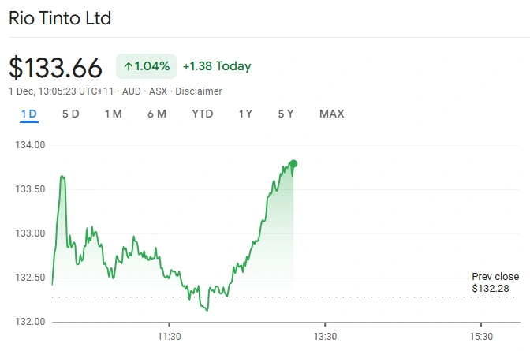The image size is (530, 351).
Task: Switch to 5 Y chart range
Action: [x=286, y=114]
